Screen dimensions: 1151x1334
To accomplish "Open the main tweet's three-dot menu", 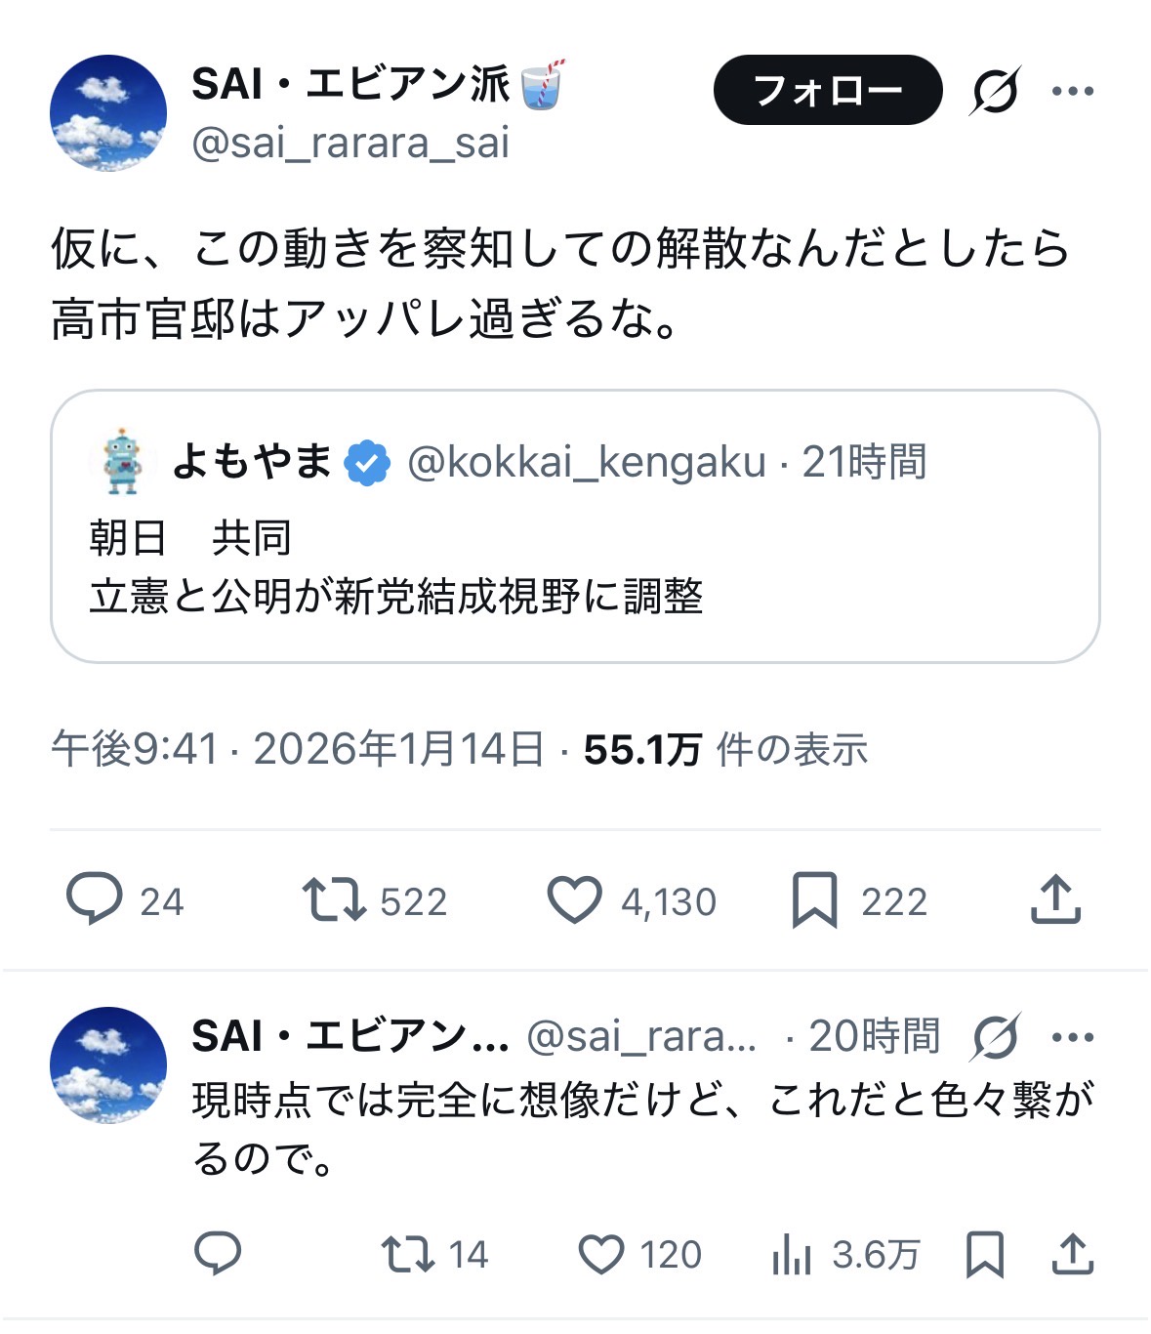I will 1072,91.
